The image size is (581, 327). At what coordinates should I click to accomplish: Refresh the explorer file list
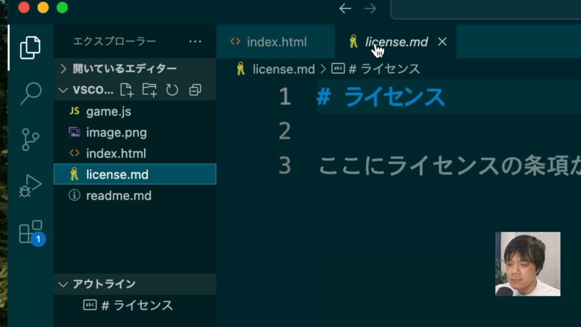[172, 90]
